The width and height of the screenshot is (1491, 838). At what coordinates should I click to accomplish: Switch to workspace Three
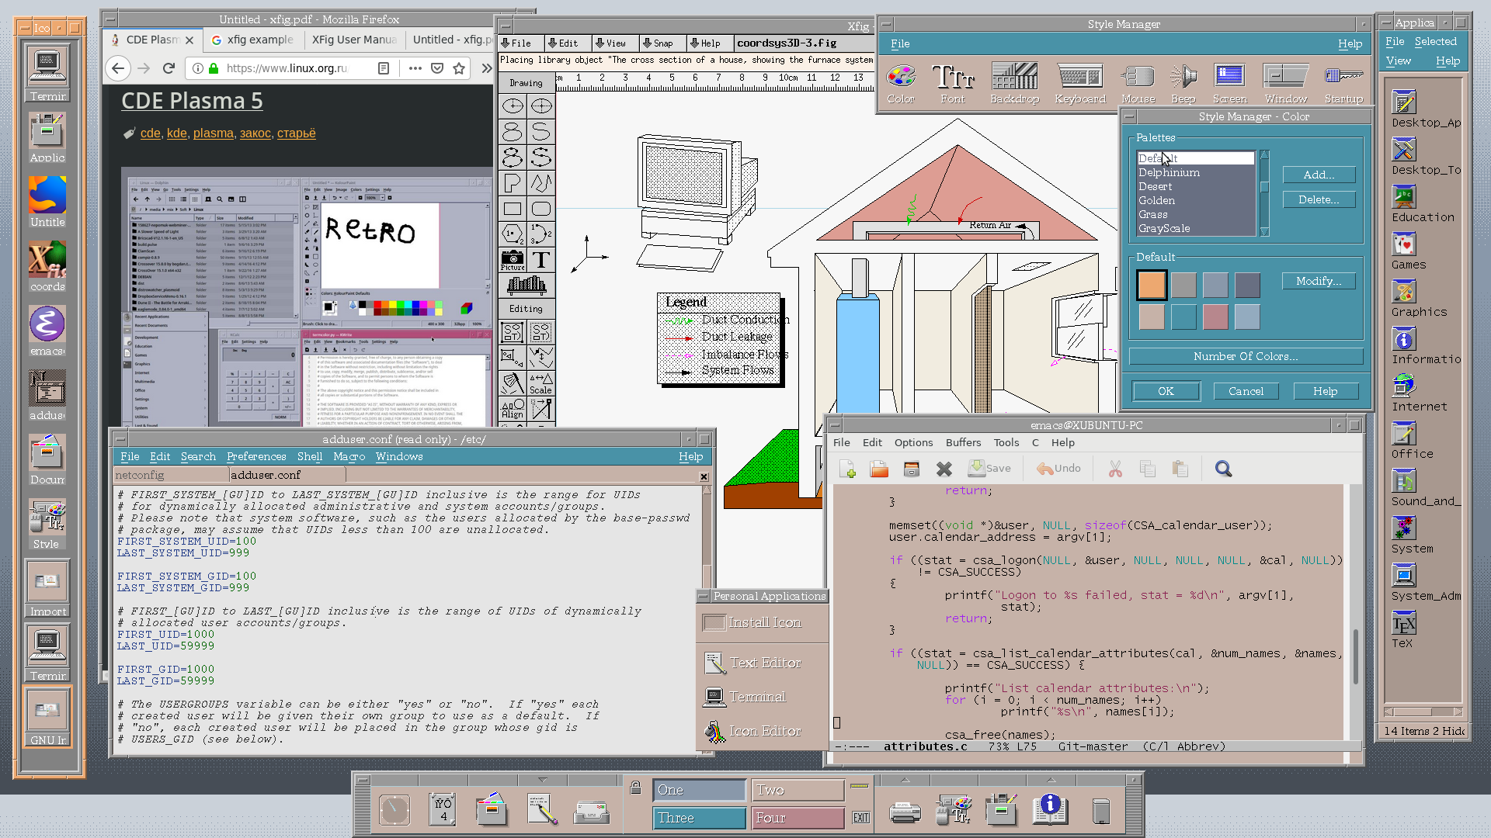pos(699,818)
